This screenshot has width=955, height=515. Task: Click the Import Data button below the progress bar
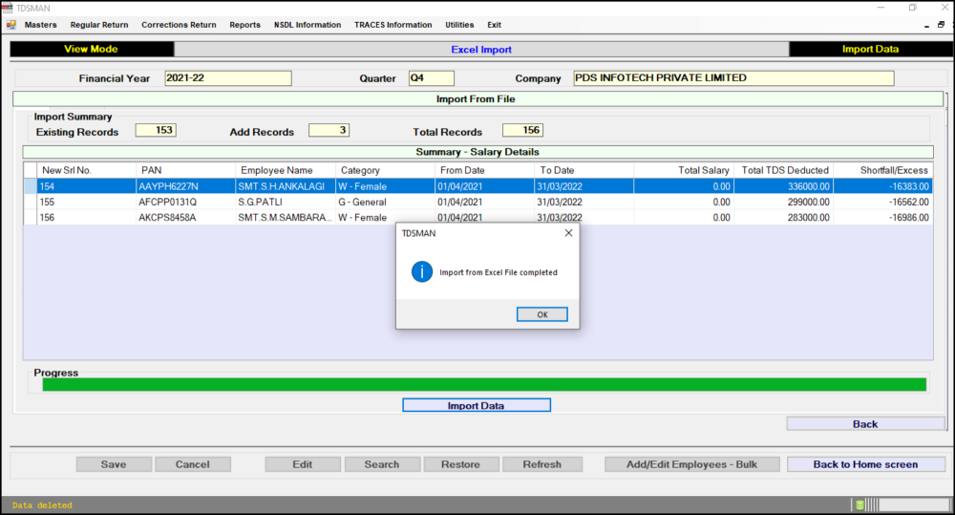(x=477, y=405)
